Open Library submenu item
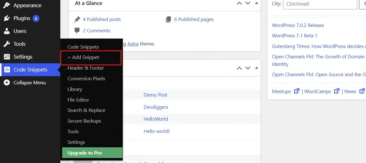This screenshot has width=366, height=163. [x=75, y=89]
